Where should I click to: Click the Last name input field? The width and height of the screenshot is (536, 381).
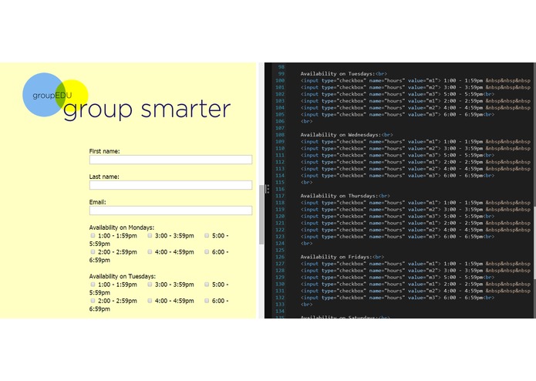[170, 185]
